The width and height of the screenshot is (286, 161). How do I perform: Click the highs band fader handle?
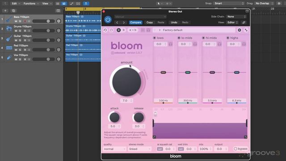click(x=236, y=72)
